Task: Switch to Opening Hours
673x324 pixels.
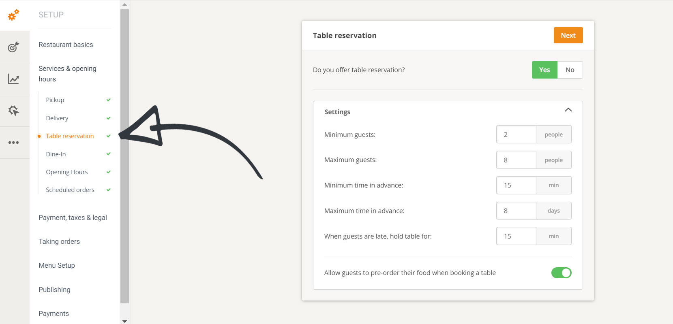Action: click(66, 172)
